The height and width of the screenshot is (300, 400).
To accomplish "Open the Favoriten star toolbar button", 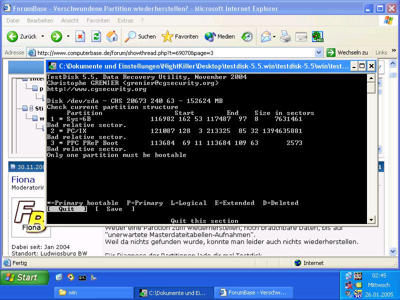I will (180, 36).
